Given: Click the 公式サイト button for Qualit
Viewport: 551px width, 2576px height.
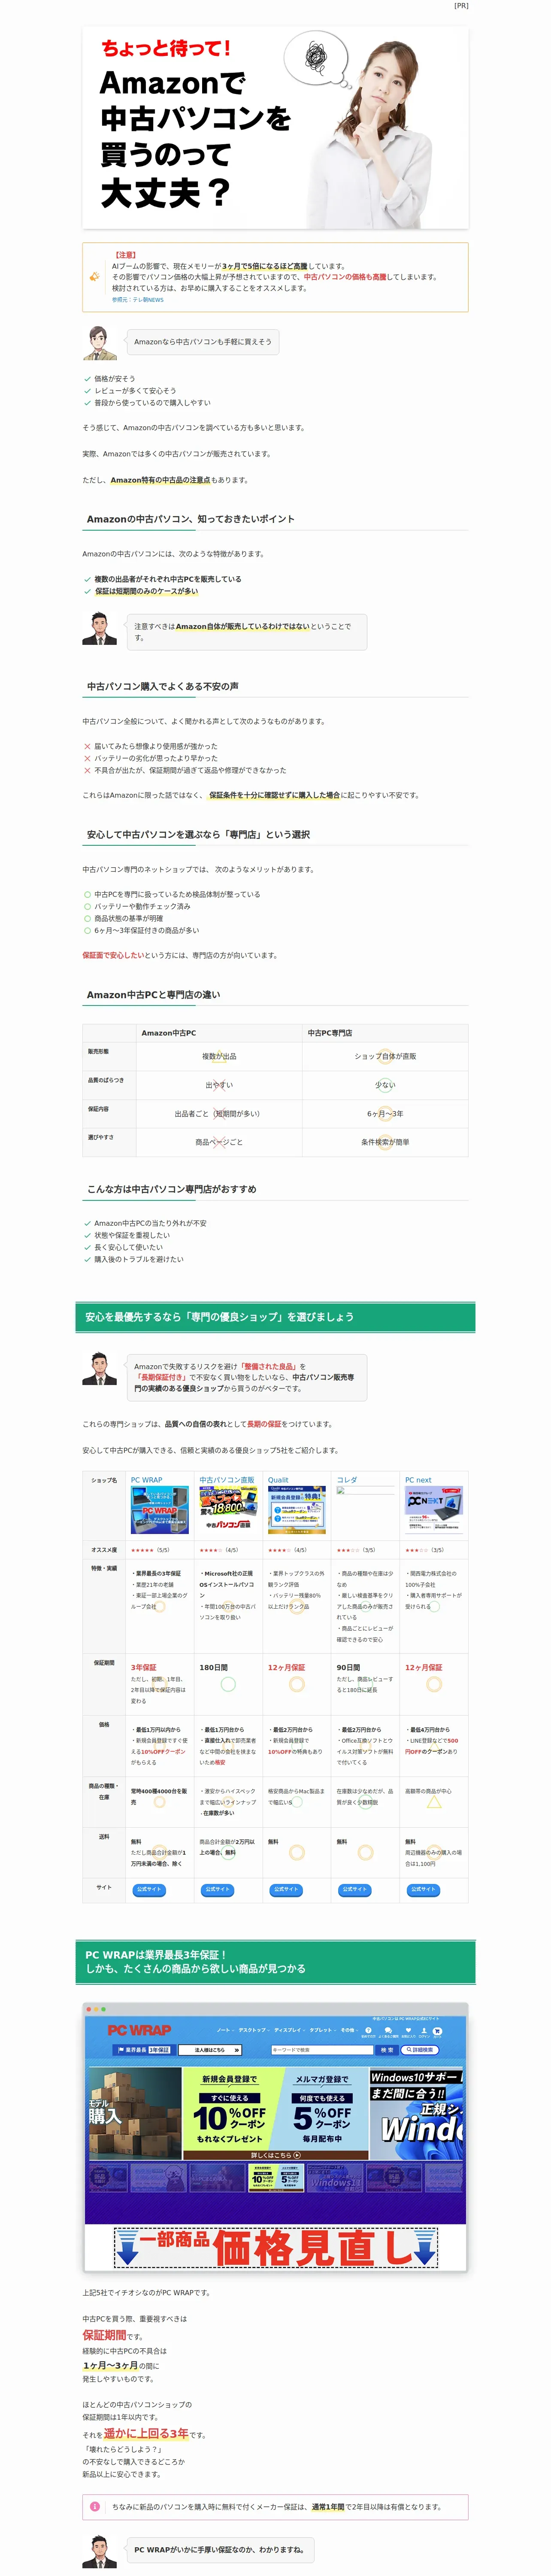Looking at the screenshot, I should coord(286,1889).
